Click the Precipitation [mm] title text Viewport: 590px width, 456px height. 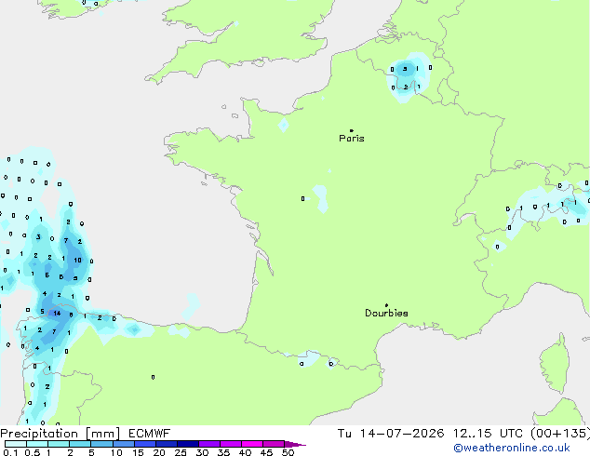[x=60, y=434]
